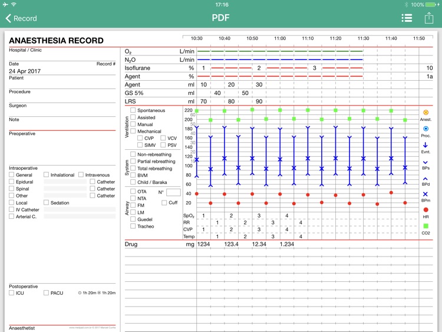The width and height of the screenshot is (442, 332).
Task: Check the Manual ventilation box
Action: [133, 124]
